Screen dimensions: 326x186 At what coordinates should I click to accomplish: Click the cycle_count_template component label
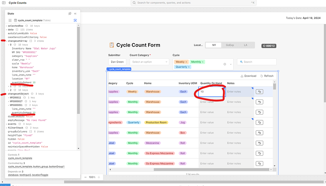119,69
